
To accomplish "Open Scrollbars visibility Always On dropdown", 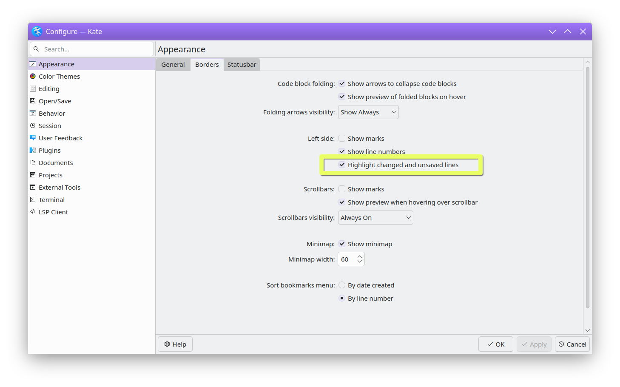I will (x=375, y=218).
